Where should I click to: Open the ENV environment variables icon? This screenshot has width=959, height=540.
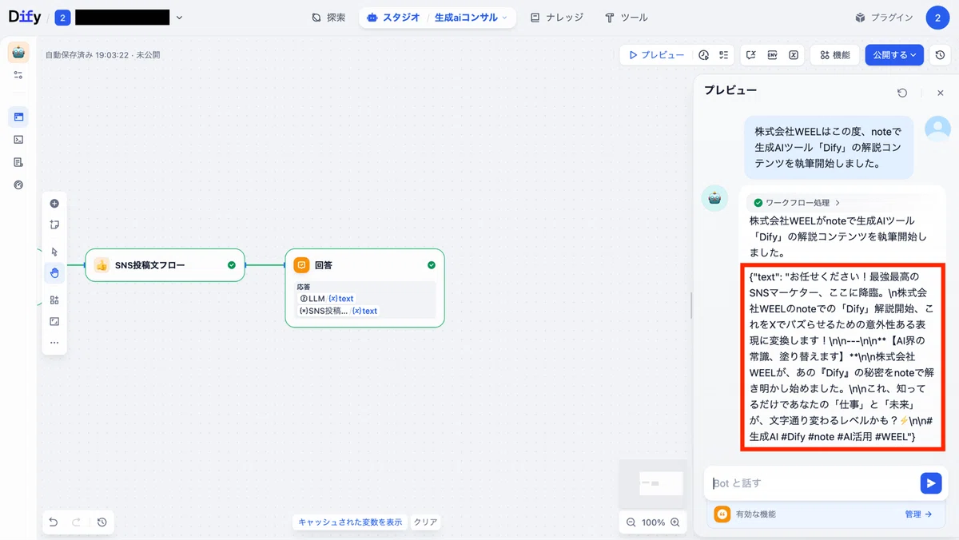click(x=773, y=55)
